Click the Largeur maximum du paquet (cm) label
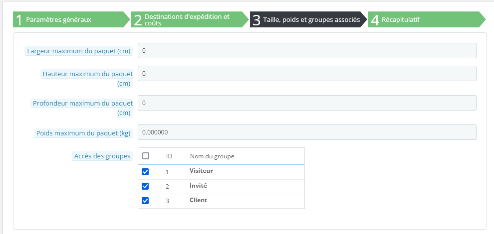494x234 pixels. click(x=79, y=51)
